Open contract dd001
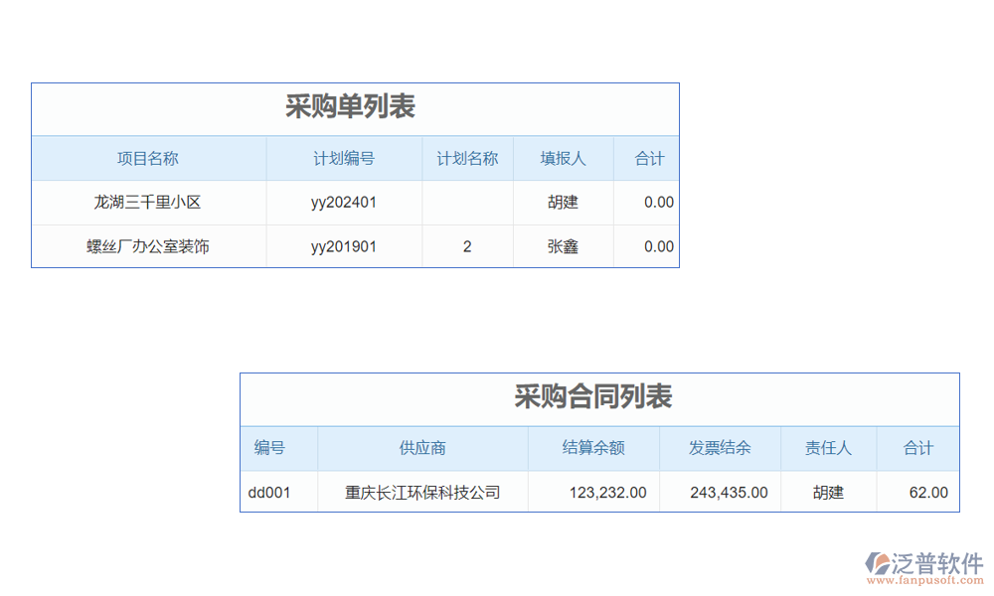994x596 pixels. click(x=269, y=492)
